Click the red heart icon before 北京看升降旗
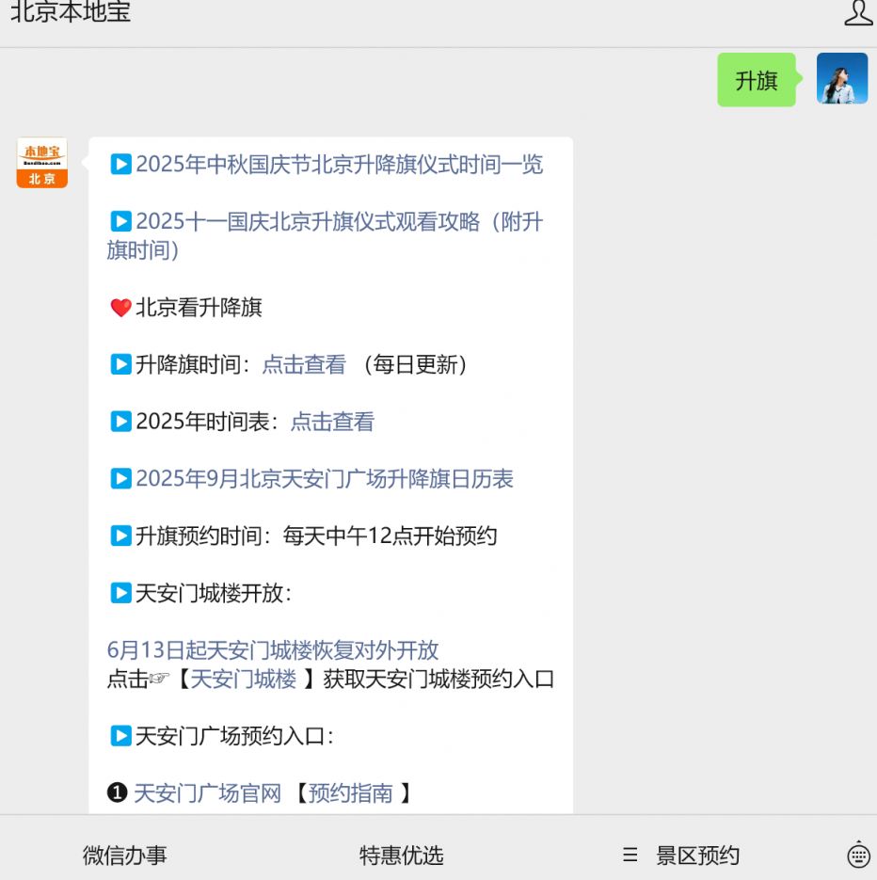 [x=120, y=308]
